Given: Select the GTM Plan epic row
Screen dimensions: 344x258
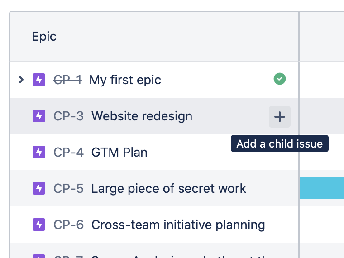Looking at the screenshot, I should click(x=119, y=153).
